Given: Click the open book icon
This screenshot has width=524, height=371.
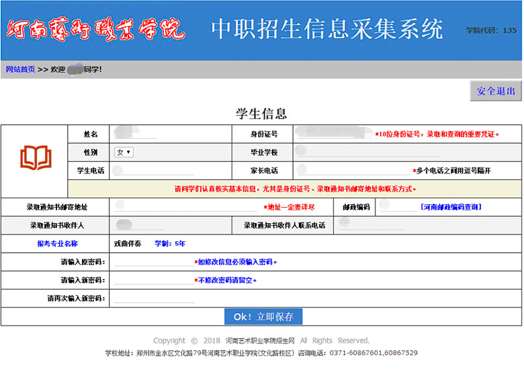Looking at the screenshot, I should (35, 157).
